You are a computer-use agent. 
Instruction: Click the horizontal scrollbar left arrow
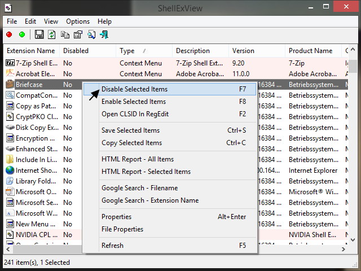point(8,250)
